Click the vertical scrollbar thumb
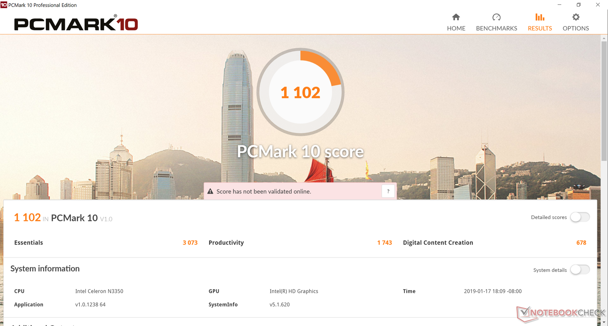Screen dimensions: 608x326 [604, 101]
